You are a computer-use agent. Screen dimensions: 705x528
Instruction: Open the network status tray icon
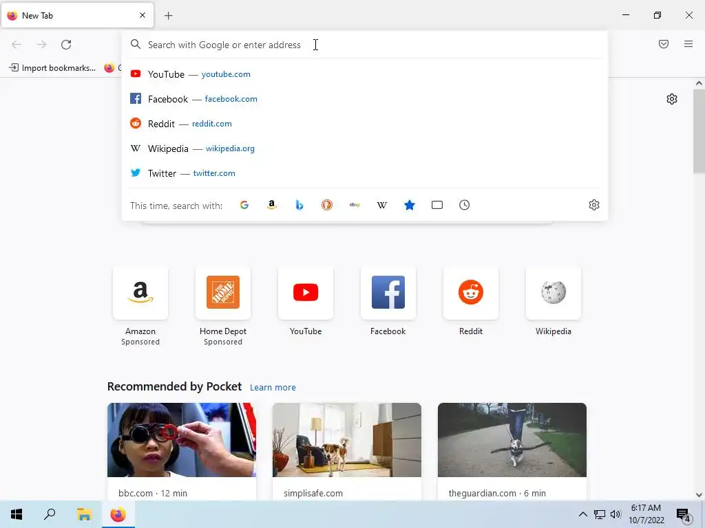(600, 514)
